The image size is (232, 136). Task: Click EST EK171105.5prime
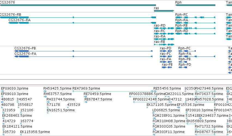tap(161, 105)
